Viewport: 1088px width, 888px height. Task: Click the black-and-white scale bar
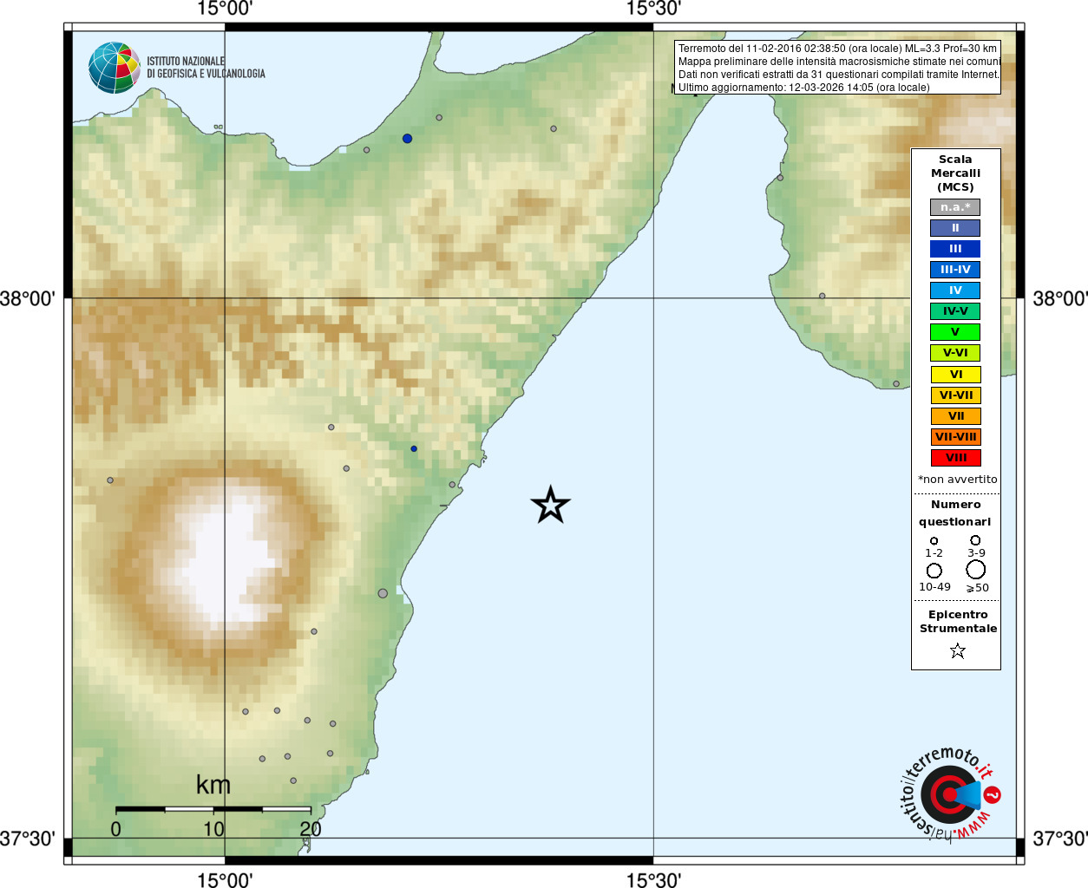tap(213, 809)
